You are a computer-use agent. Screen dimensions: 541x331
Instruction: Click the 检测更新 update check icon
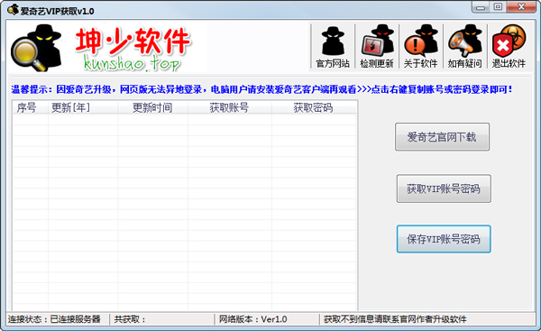[377, 46]
